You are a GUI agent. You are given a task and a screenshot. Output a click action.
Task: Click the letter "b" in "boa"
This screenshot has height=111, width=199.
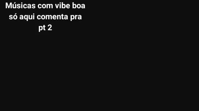74,6
